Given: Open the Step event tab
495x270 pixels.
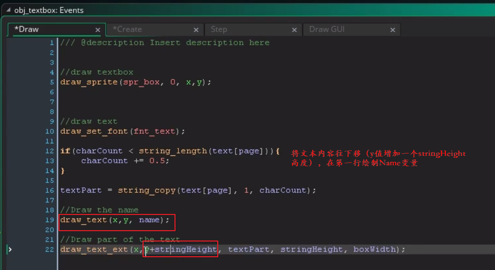Looking at the screenshot, I should 253,30.
